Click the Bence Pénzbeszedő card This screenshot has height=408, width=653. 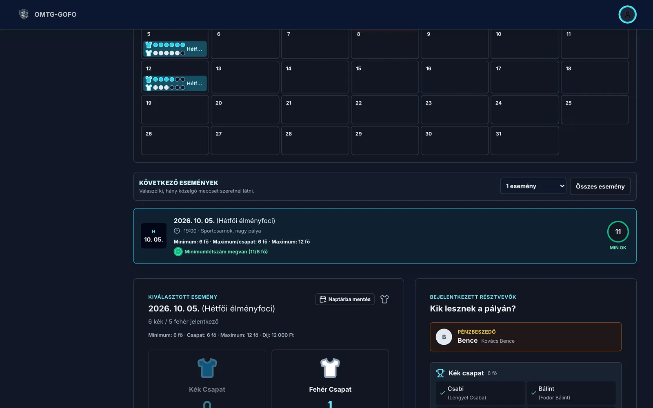click(x=526, y=337)
